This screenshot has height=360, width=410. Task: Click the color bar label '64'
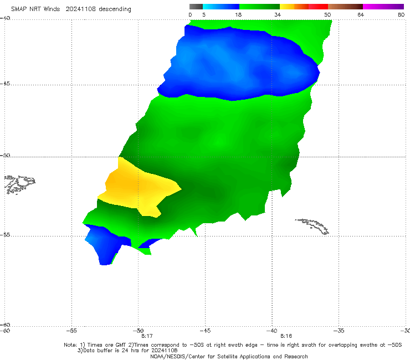(361, 14)
